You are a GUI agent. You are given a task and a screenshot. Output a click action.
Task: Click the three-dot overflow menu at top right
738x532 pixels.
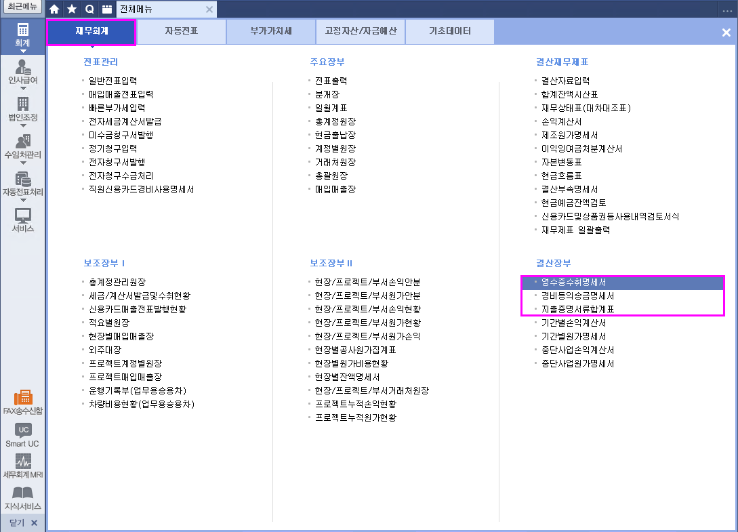727,10
